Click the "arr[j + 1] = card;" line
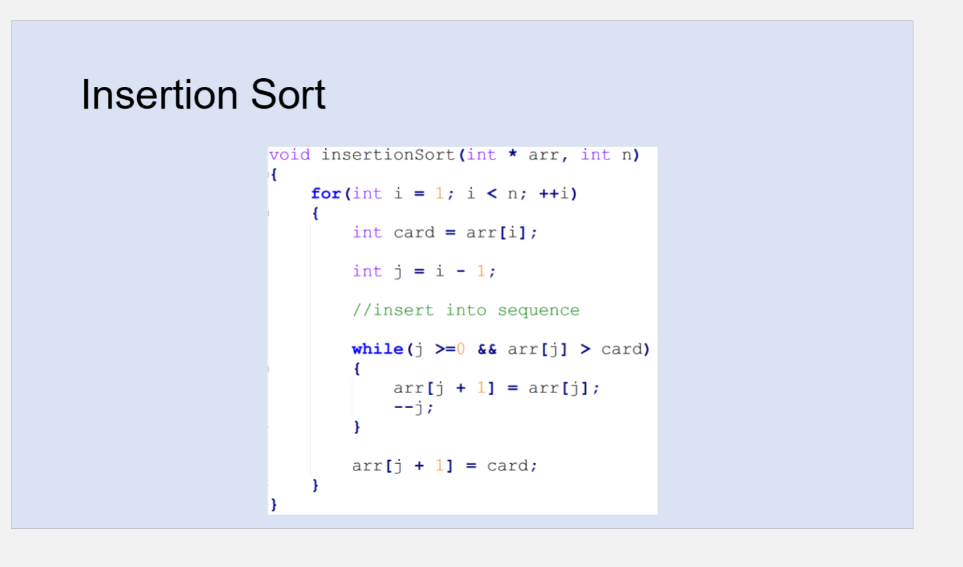This screenshot has height=567, width=963. click(445, 466)
